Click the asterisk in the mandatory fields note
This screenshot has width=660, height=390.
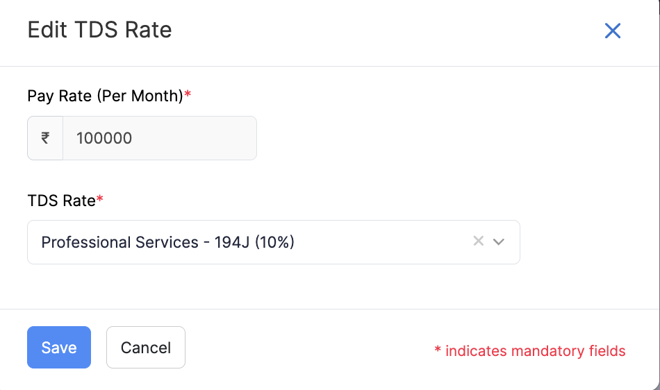pyautogui.click(x=438, y=351)
